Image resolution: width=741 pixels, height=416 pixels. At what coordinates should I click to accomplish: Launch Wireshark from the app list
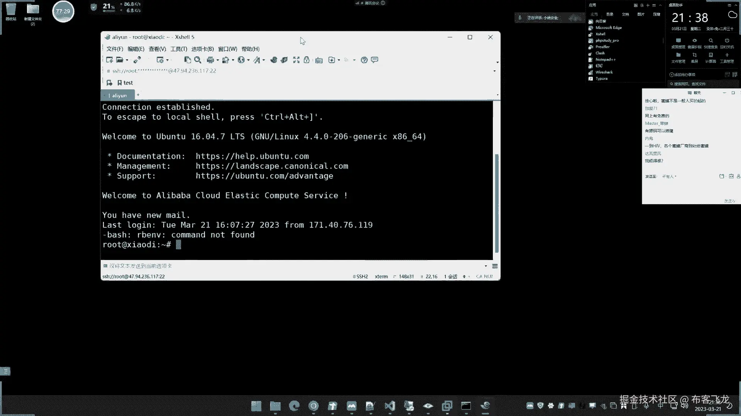click(604, 72)
